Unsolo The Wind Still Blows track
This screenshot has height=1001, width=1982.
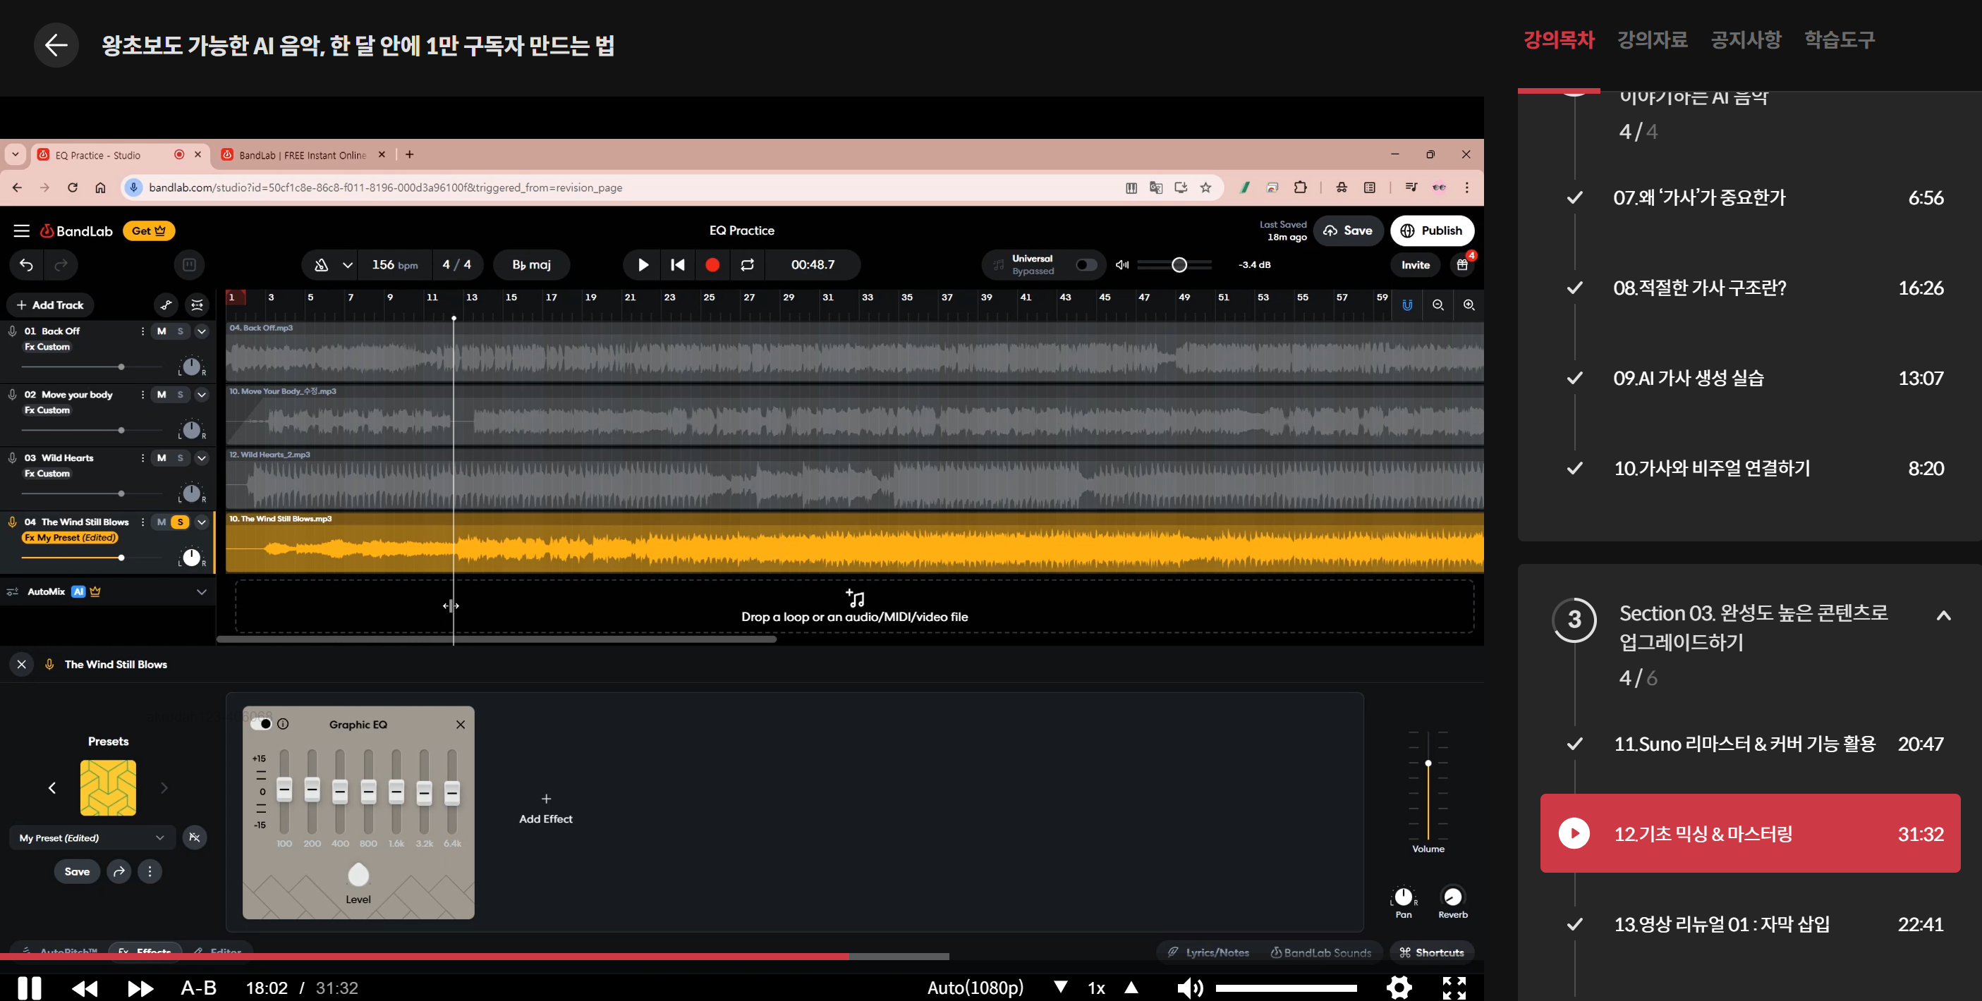[181, 522]
